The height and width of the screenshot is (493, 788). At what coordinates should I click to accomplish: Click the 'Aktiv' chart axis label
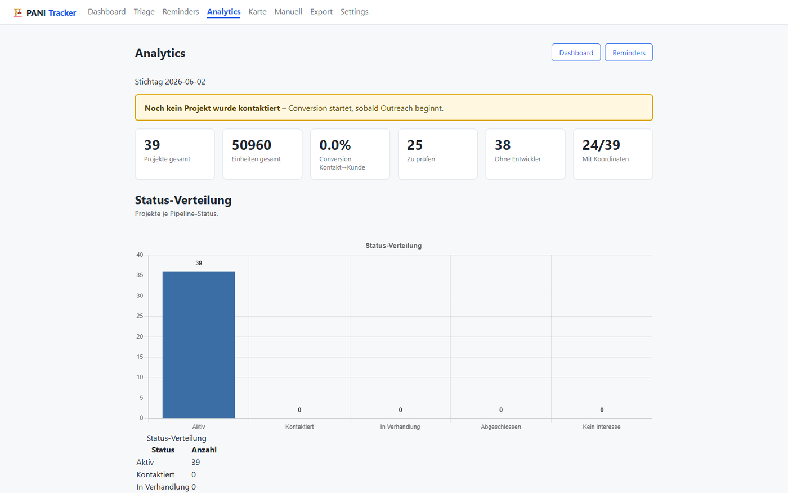199,427
